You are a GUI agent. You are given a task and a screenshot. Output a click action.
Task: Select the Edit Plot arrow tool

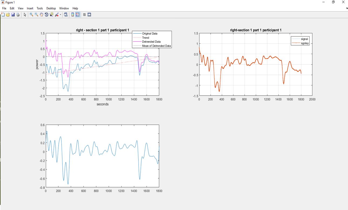25,15
